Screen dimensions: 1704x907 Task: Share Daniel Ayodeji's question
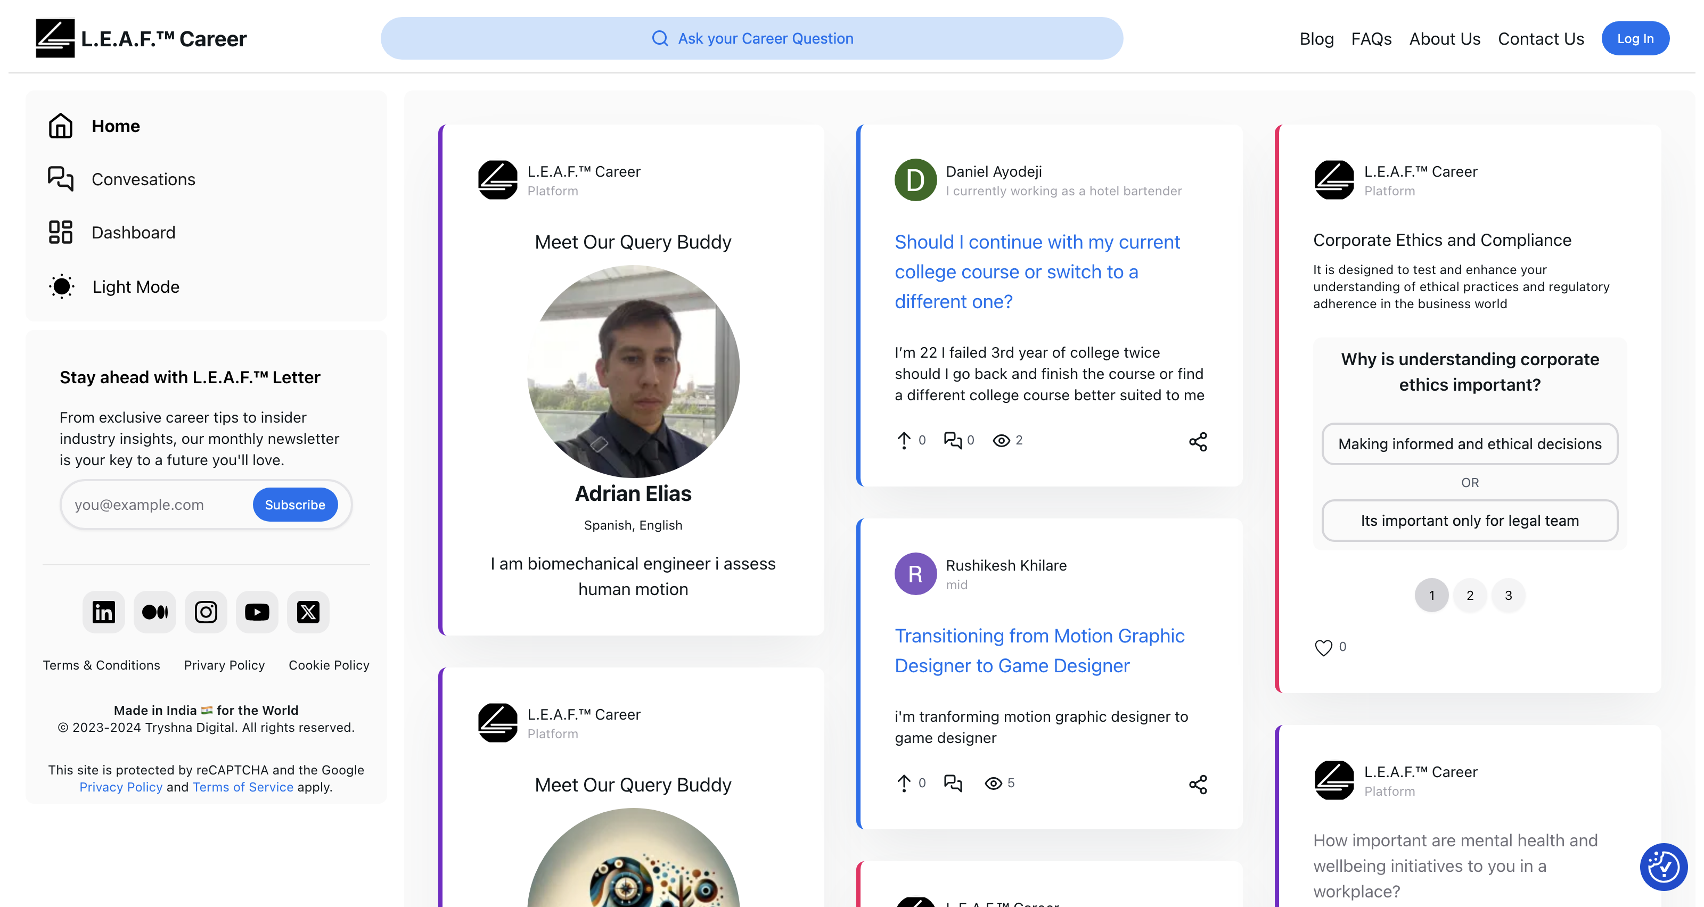tap(1198, 442)
